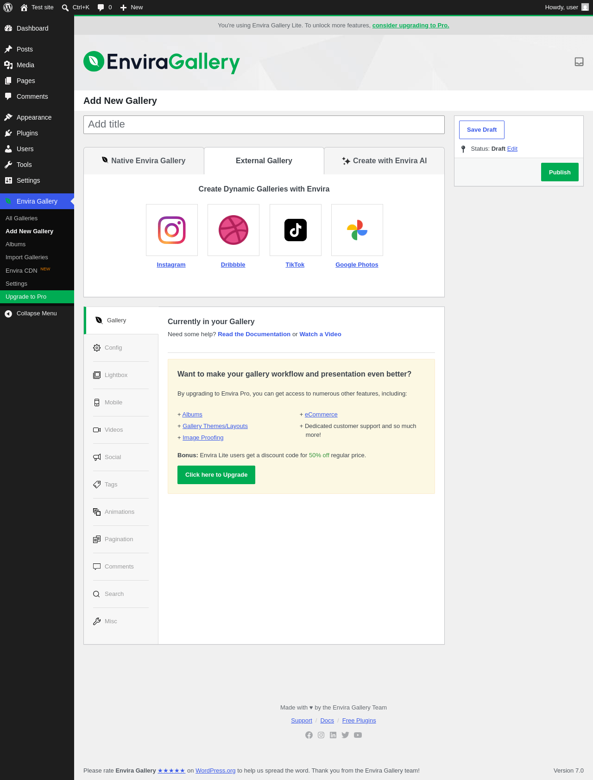This screenshot has height=780, width=593.
Task: Select the Dribbble logo thumbnail
Action: click(233, 230)
